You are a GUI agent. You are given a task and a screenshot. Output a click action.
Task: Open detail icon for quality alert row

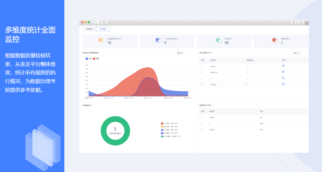tap(283, 66)
